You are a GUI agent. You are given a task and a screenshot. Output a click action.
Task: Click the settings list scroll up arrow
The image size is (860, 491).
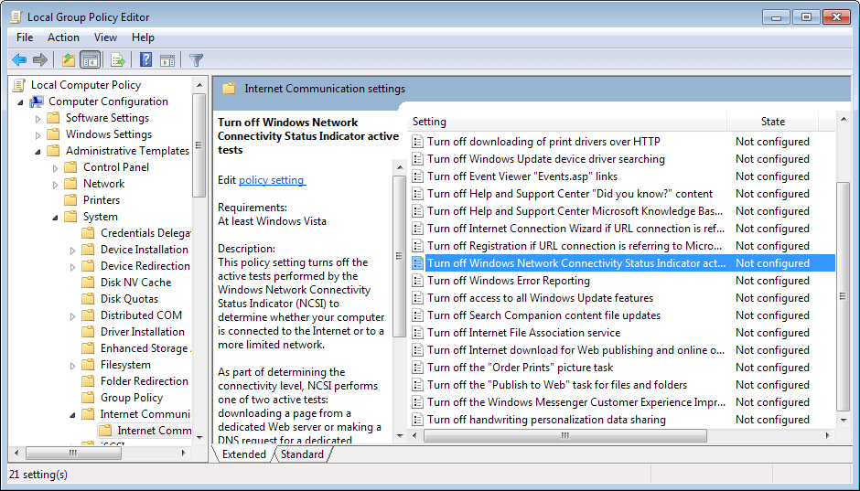coord(844,120)
